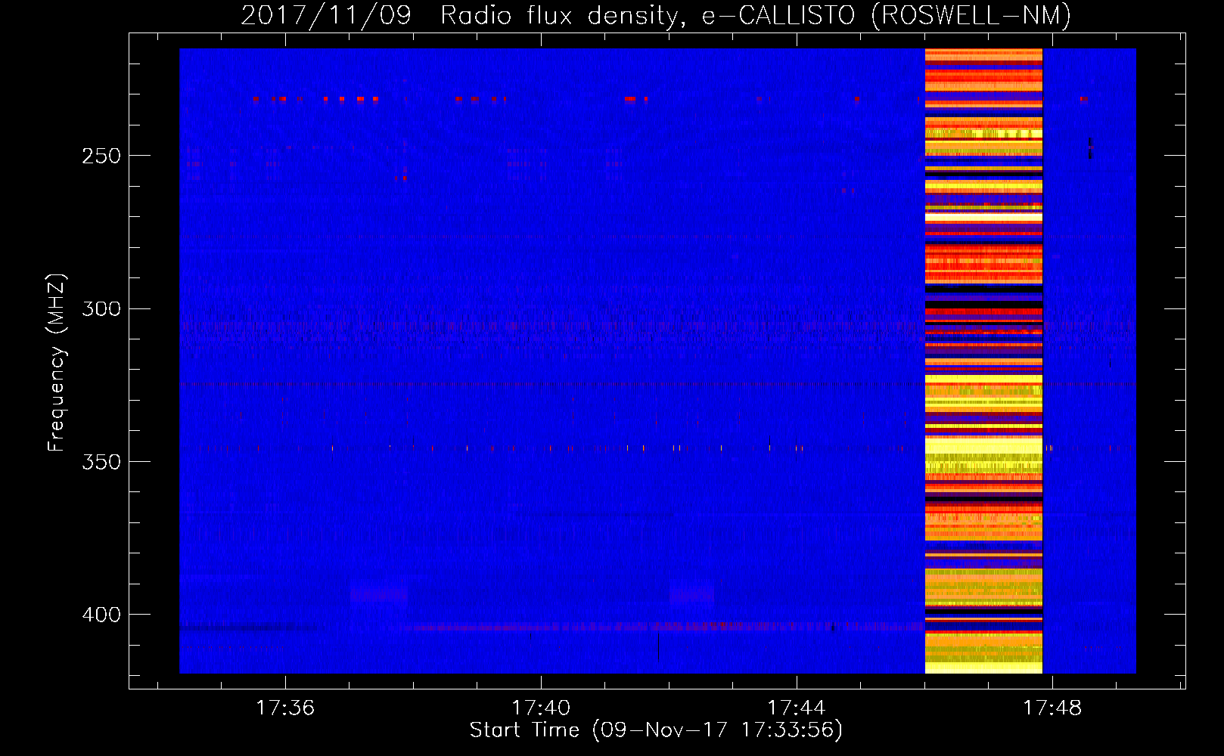
Task: Click the bright yellow-red burst band in the spectrogram
Action: (983, 361)
